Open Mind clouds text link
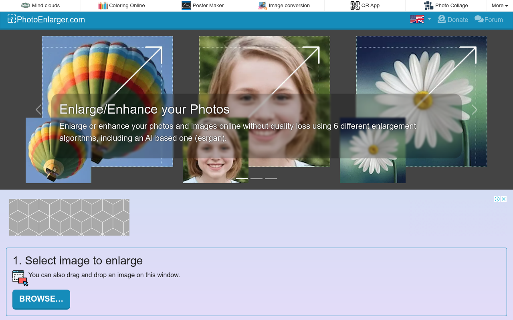 click(46, 6)
